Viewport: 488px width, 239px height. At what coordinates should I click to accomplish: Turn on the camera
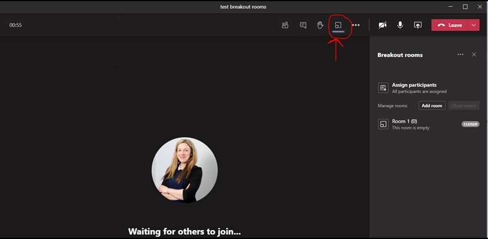click(383, 25)
